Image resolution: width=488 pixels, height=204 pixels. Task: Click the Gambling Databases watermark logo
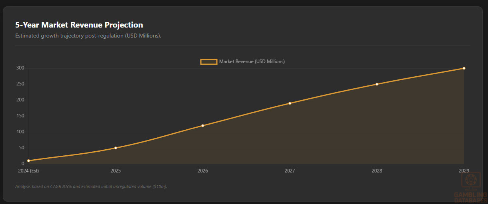pos(470,188)
